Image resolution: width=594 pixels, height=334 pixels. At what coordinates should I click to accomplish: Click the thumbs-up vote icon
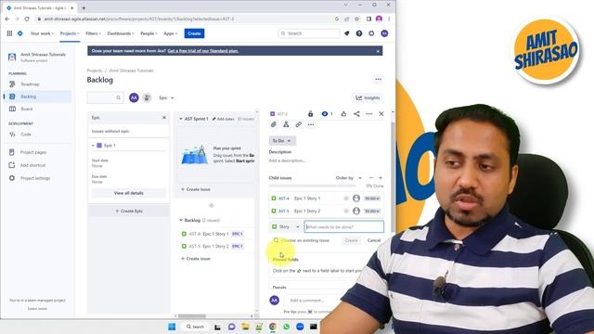(x=343, y=113)
